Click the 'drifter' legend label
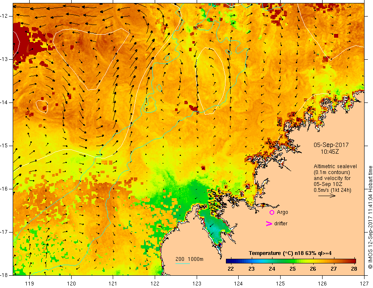 click(281, 224)
